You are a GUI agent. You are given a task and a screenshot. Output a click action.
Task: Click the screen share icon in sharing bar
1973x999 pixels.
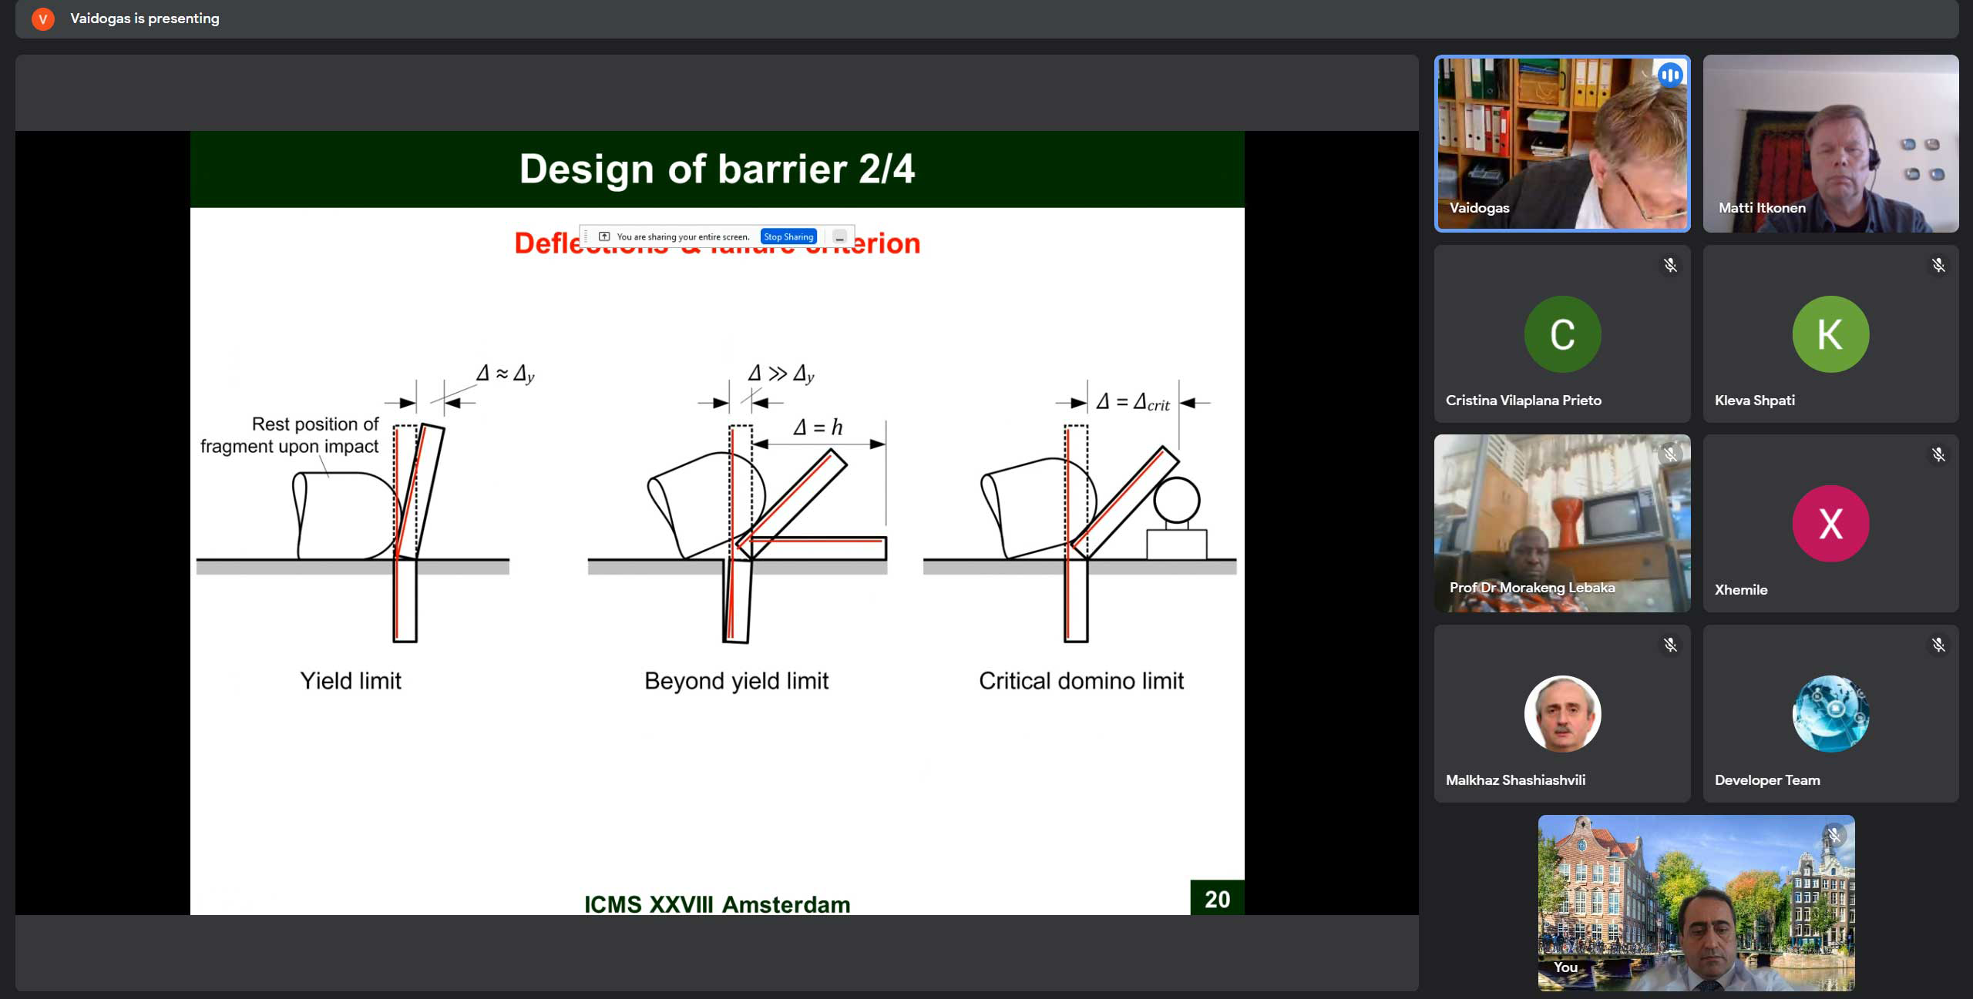604,236
